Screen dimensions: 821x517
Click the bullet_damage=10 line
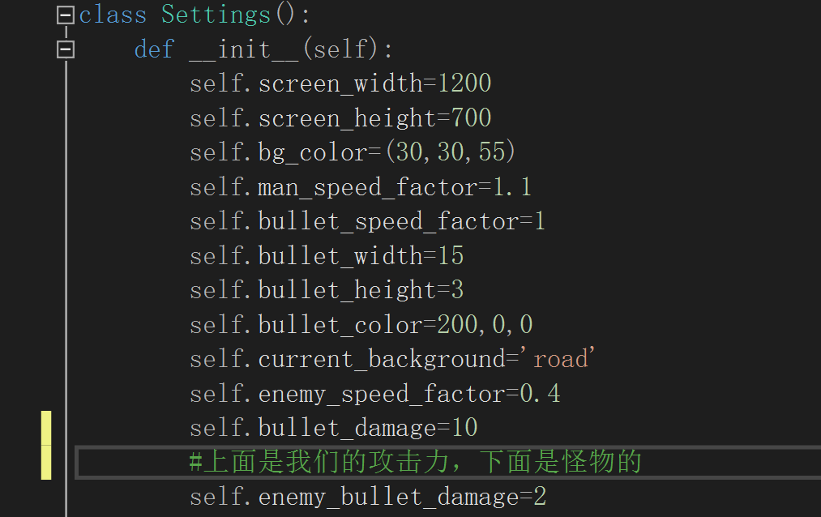[x=333, y=428]
